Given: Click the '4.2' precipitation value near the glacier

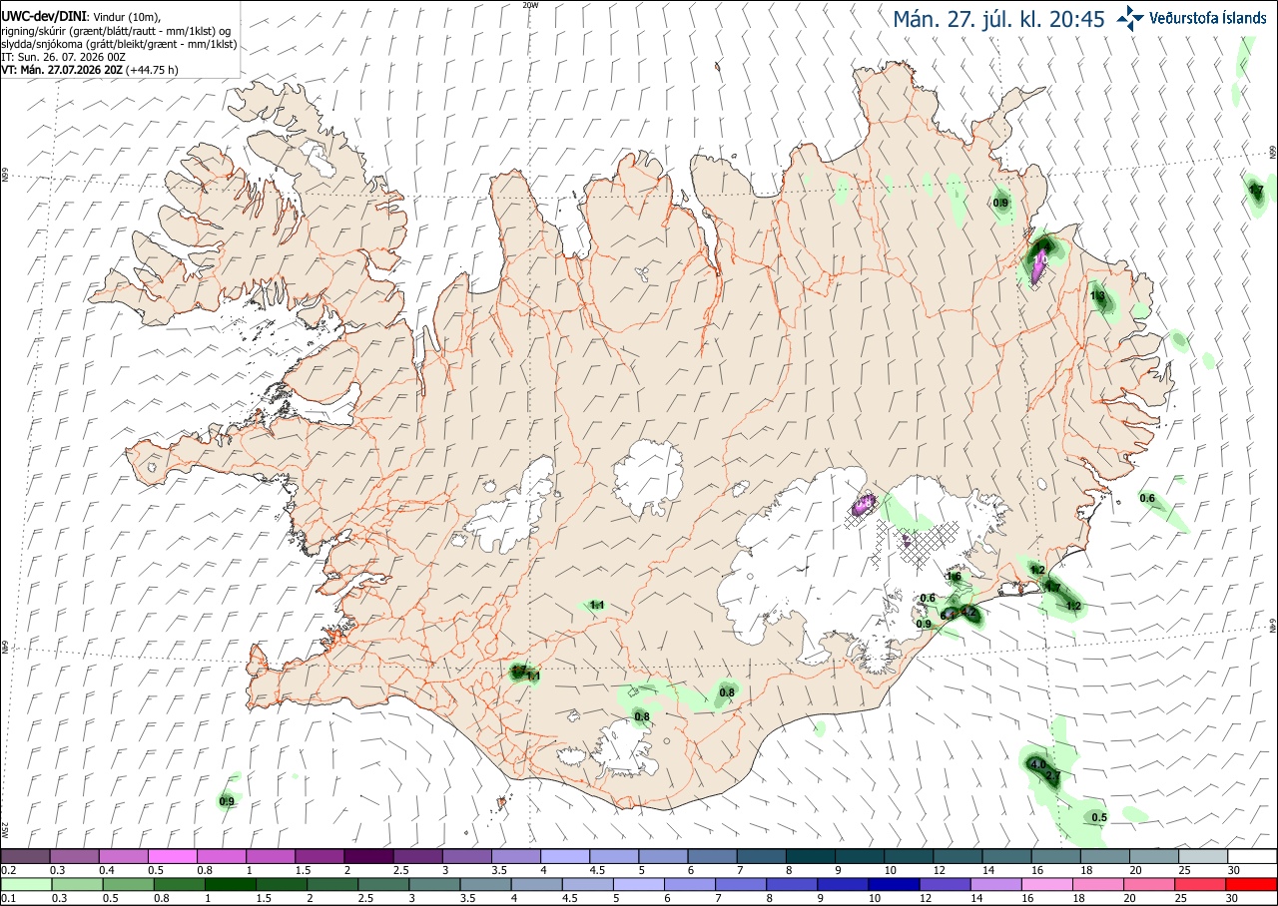Looking at the screenshot, I should point(967,612).
